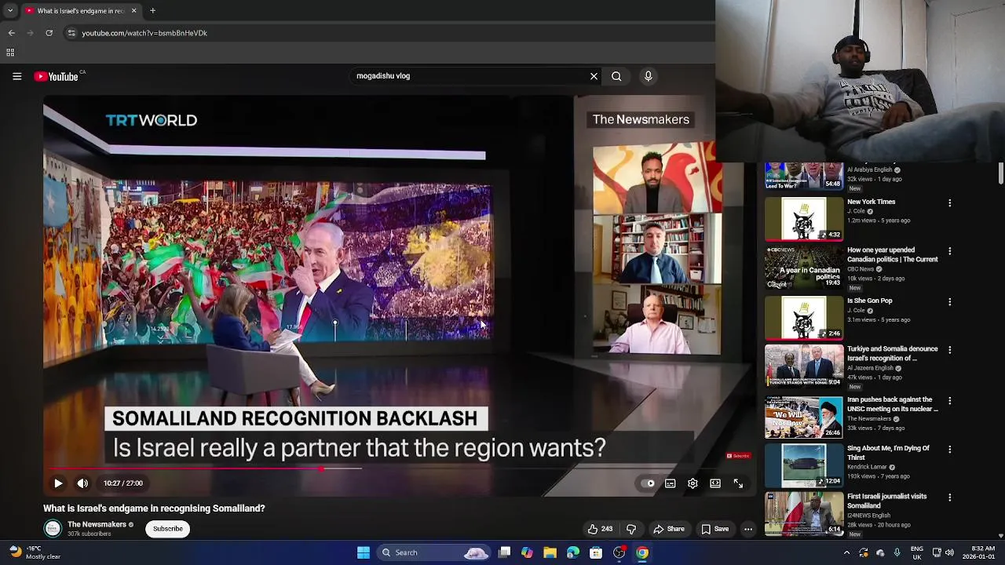Open Task View from taskbar
This screenshot has width=1005, height=565.
[x=505, y=552]
